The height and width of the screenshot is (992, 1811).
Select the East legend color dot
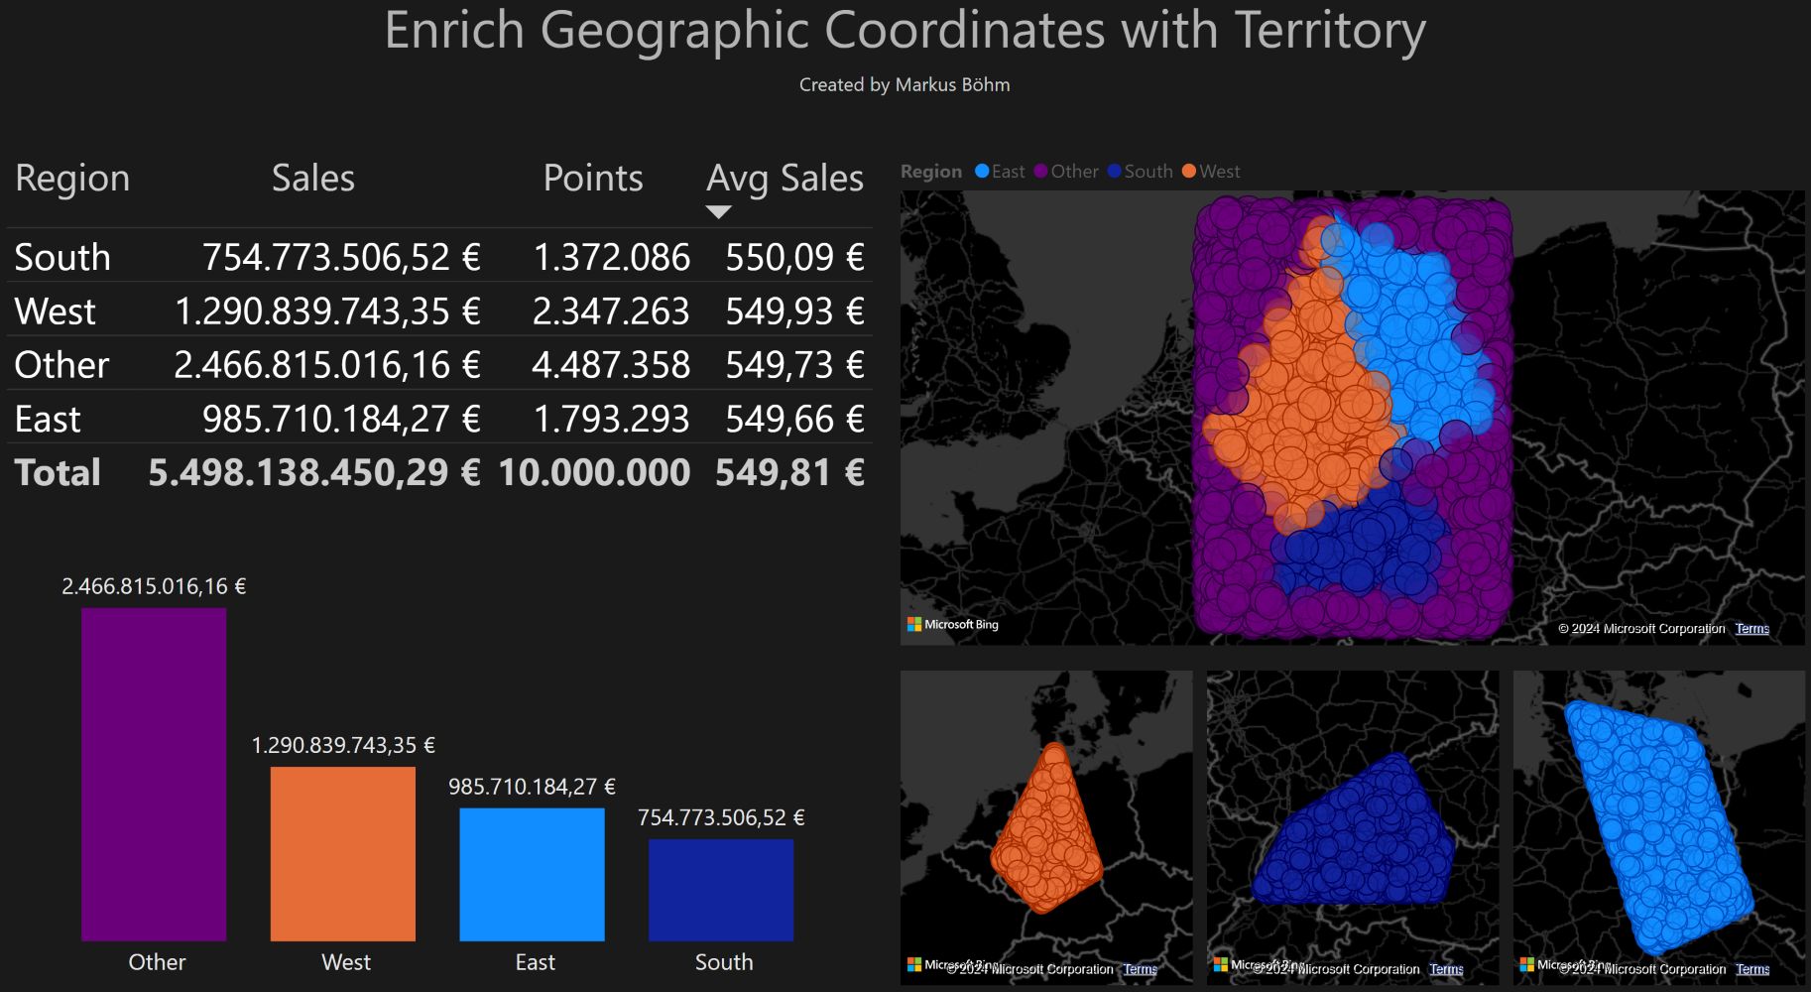pos(982,171)
